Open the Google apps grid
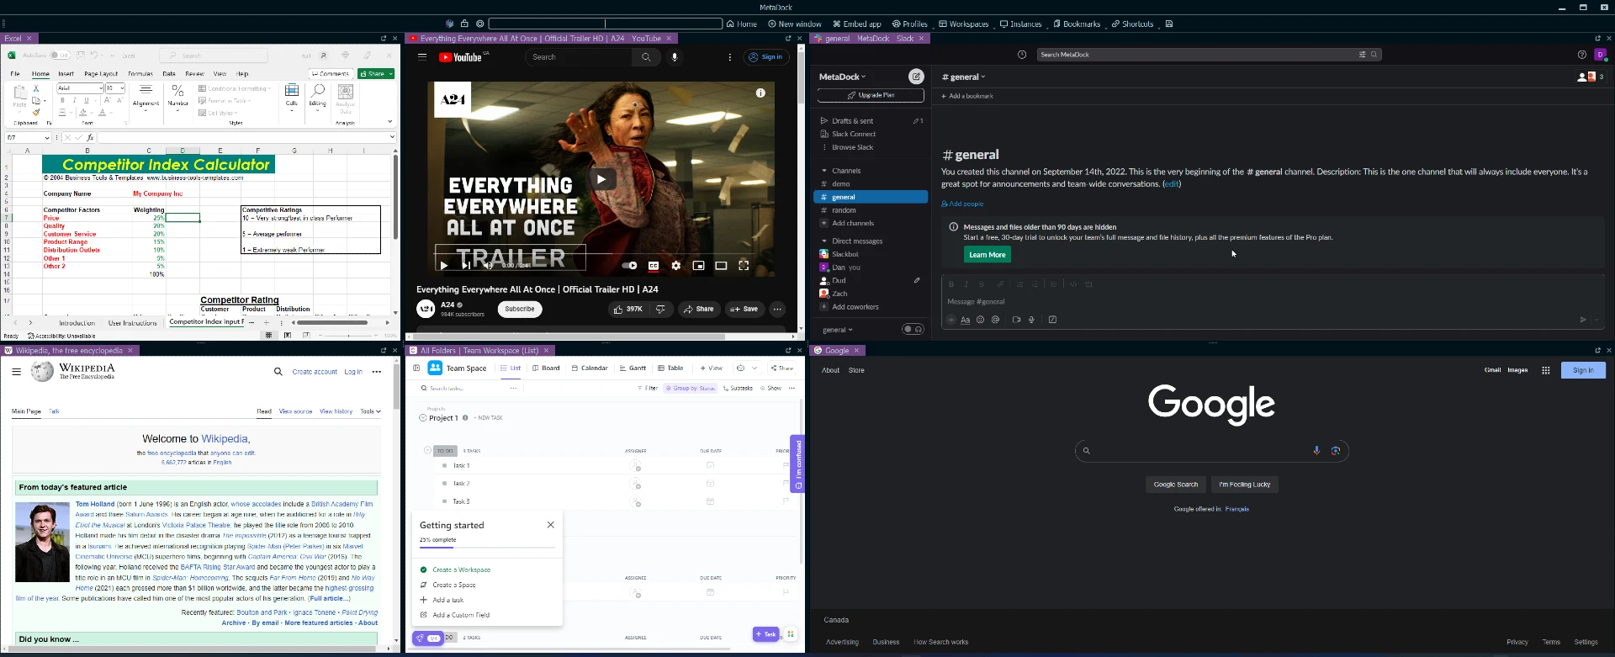The height and width of the screenshot is (657, 1615). 1545,370
